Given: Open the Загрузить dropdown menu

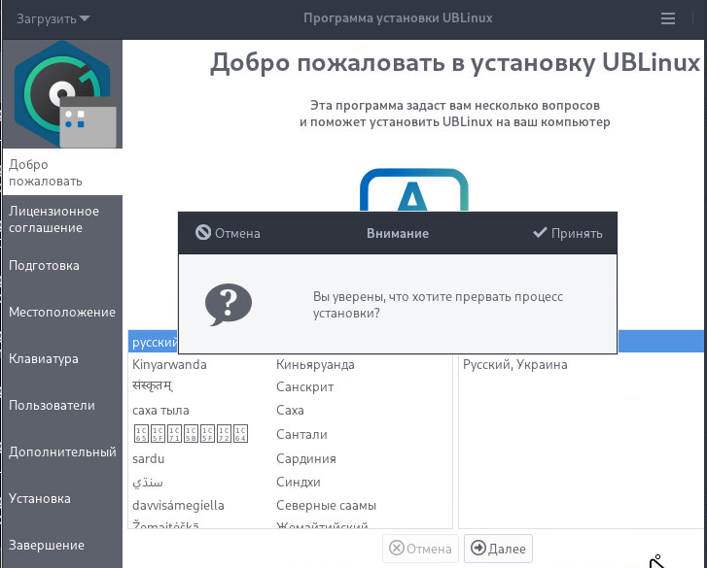Looking at the screenshot, I should click(x=53, y=18).
